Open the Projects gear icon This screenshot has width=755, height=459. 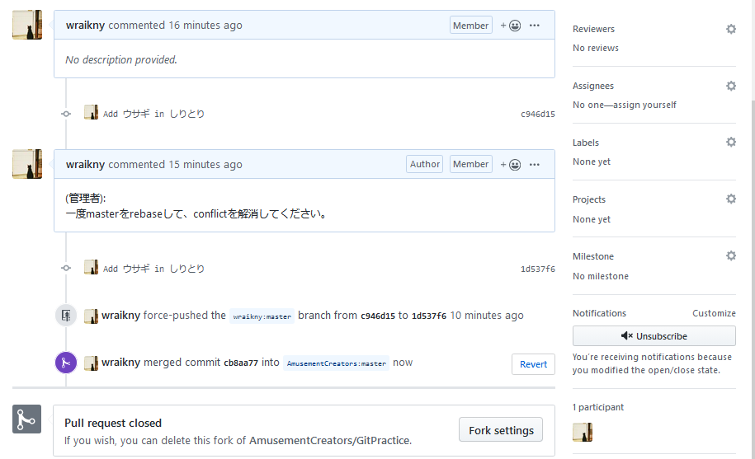coord(731,199)
